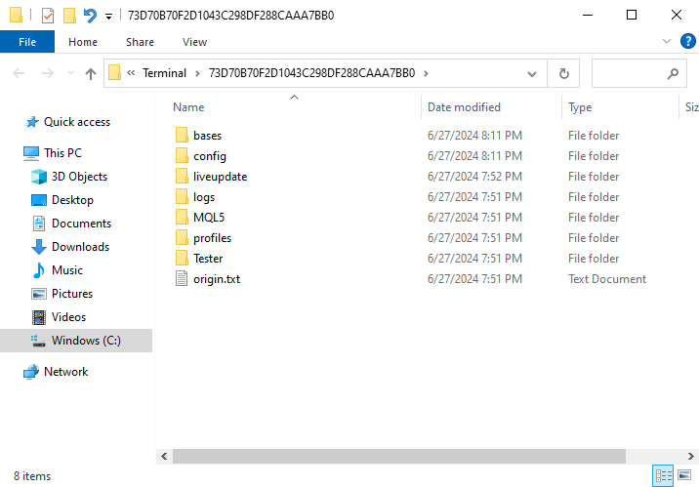Select the logs folder icon
Viewport: 699px width, 487px height.
coord(182,196)
